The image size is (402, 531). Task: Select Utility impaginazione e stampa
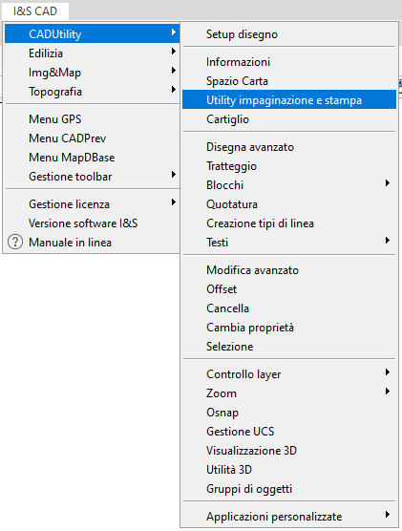289,100
